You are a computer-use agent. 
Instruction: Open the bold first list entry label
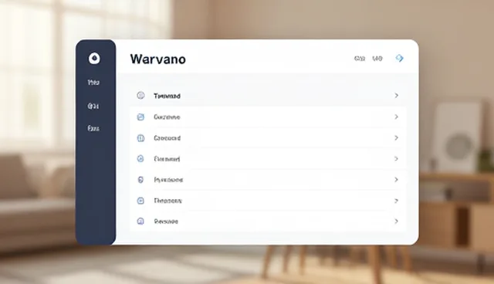(167, 96)
